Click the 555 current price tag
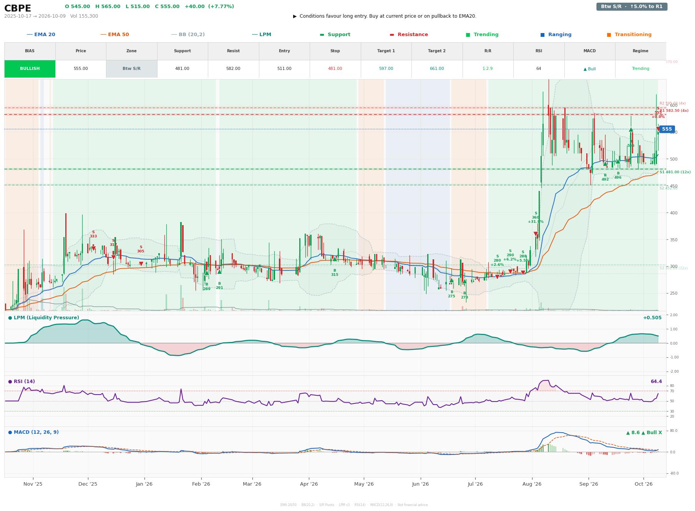Image resolution: width=695 pixels, height=511 pixels. click(x=667, y=129)
